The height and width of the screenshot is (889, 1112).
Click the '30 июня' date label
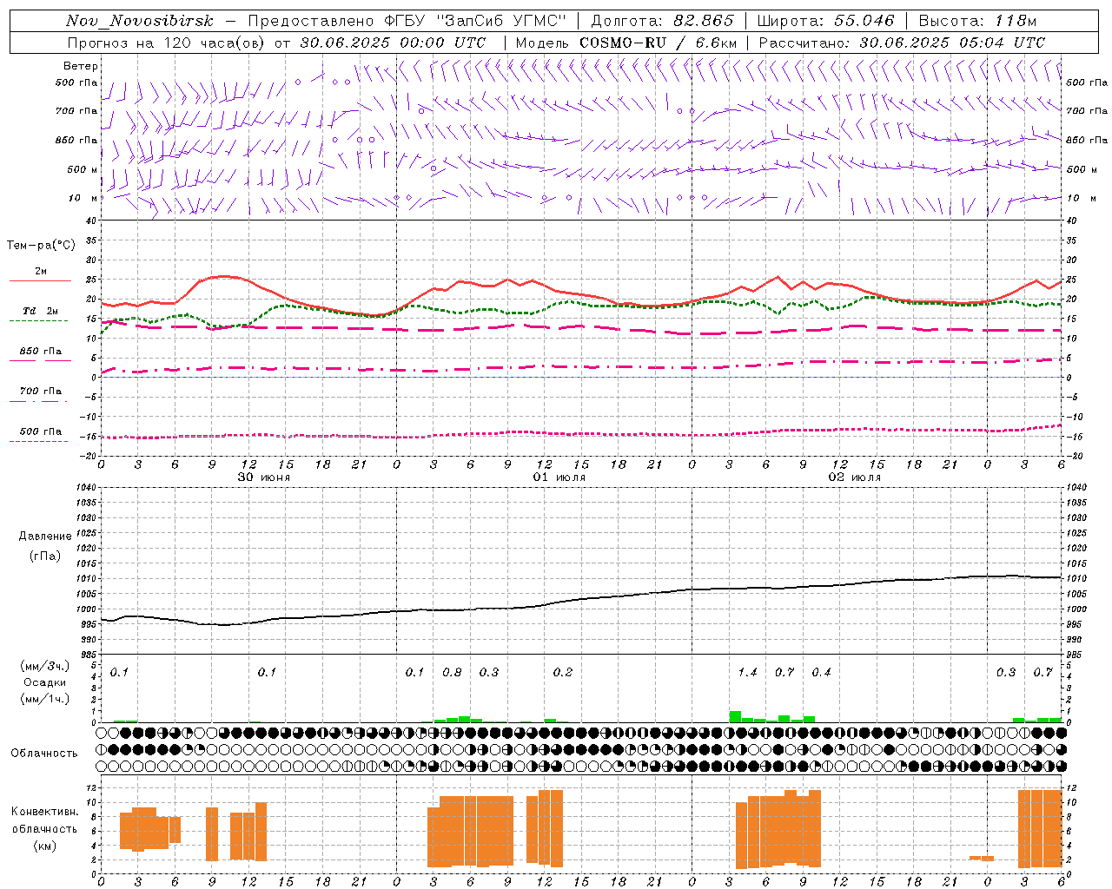point(264,477)
